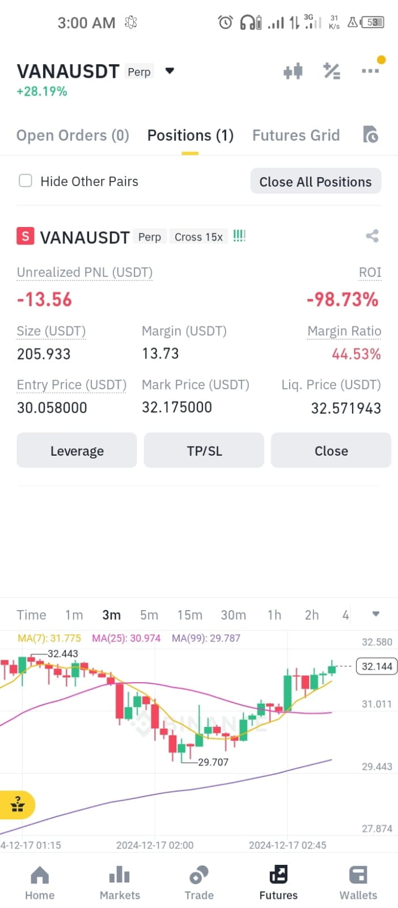398x908 pixels.
Task: Share the VANAUSDT position
Action: click(372, 236)
